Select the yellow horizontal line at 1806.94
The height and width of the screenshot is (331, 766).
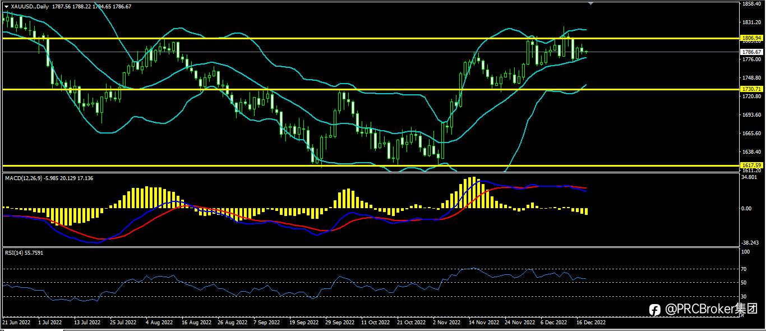click(x=370, y=38)
